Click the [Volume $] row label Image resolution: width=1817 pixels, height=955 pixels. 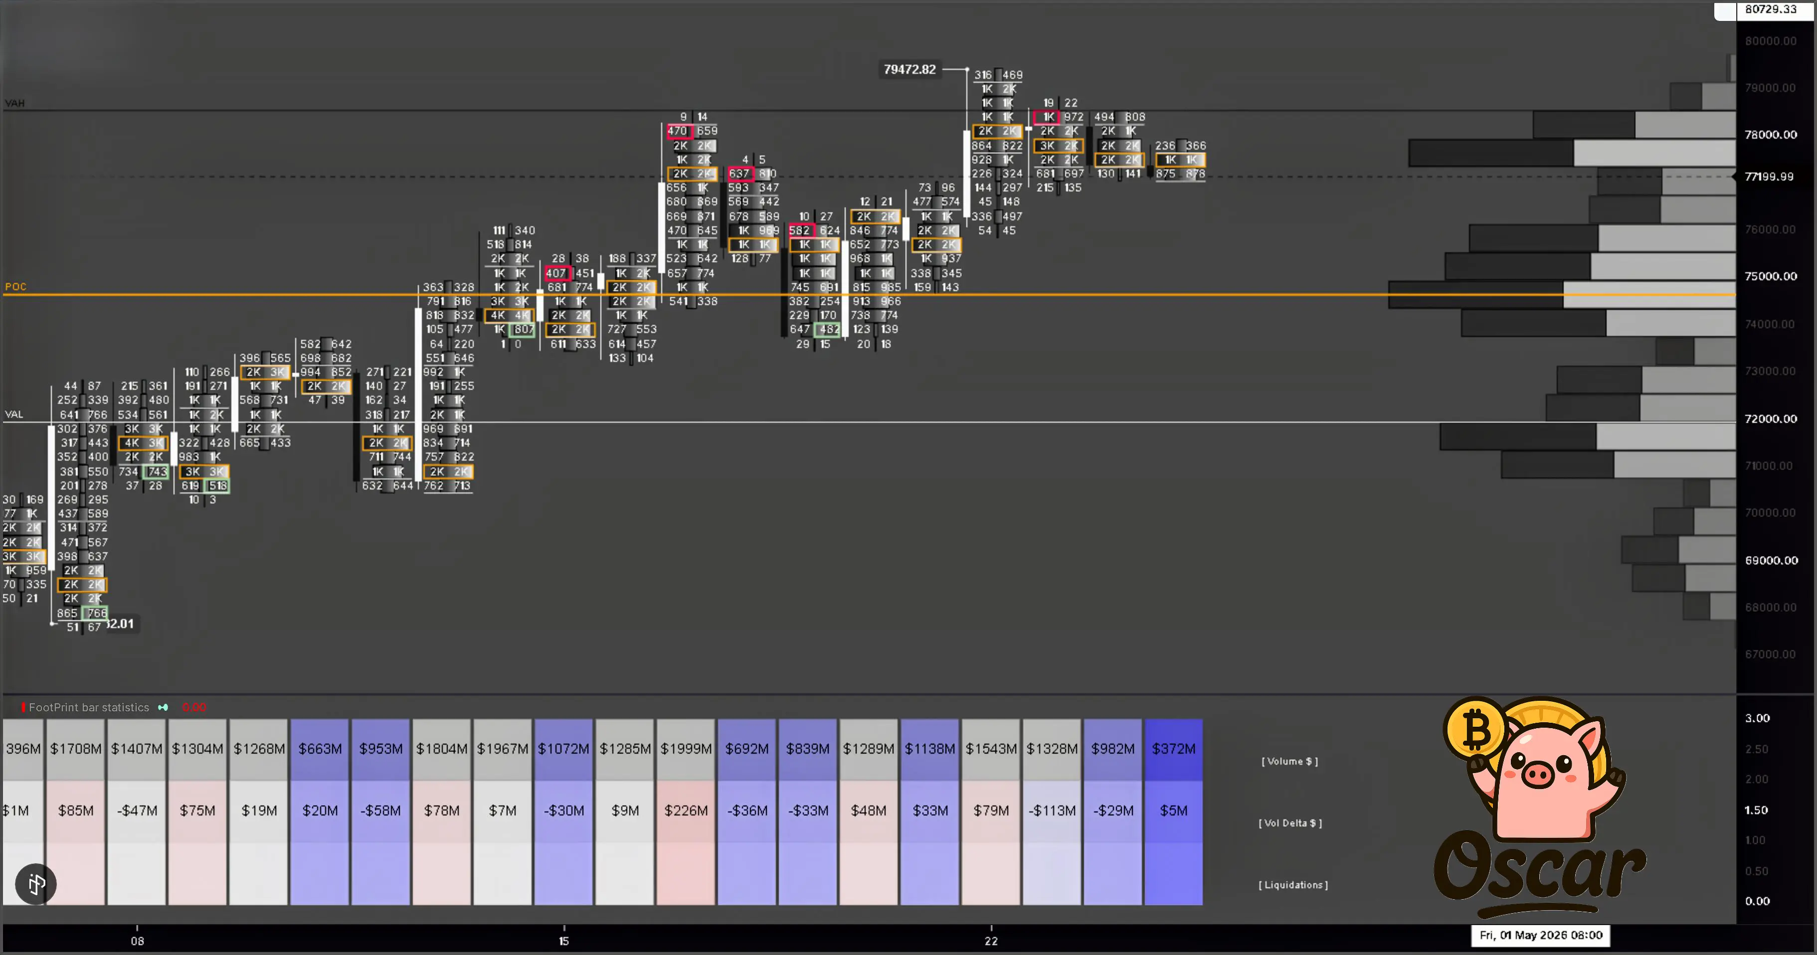tap(1289, 761)
